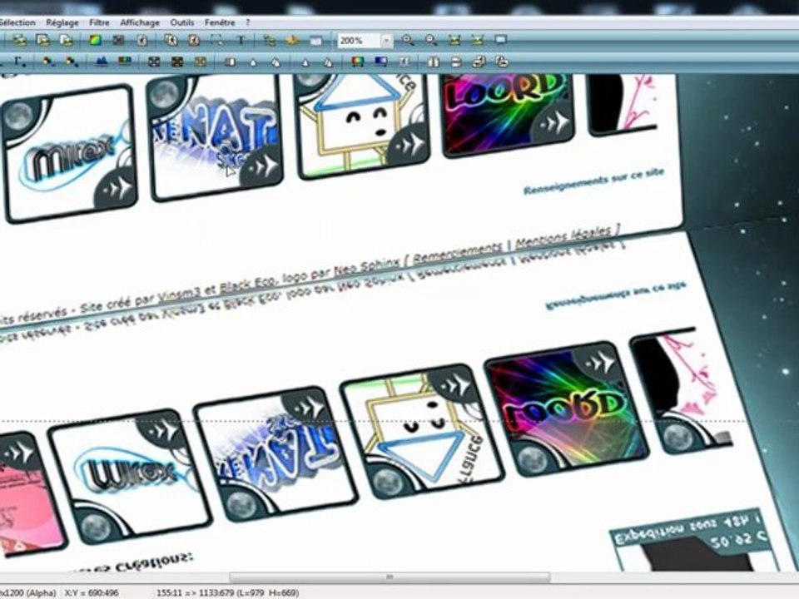Click 'Renseignements sur ce site' upright link

coord(594,182)
